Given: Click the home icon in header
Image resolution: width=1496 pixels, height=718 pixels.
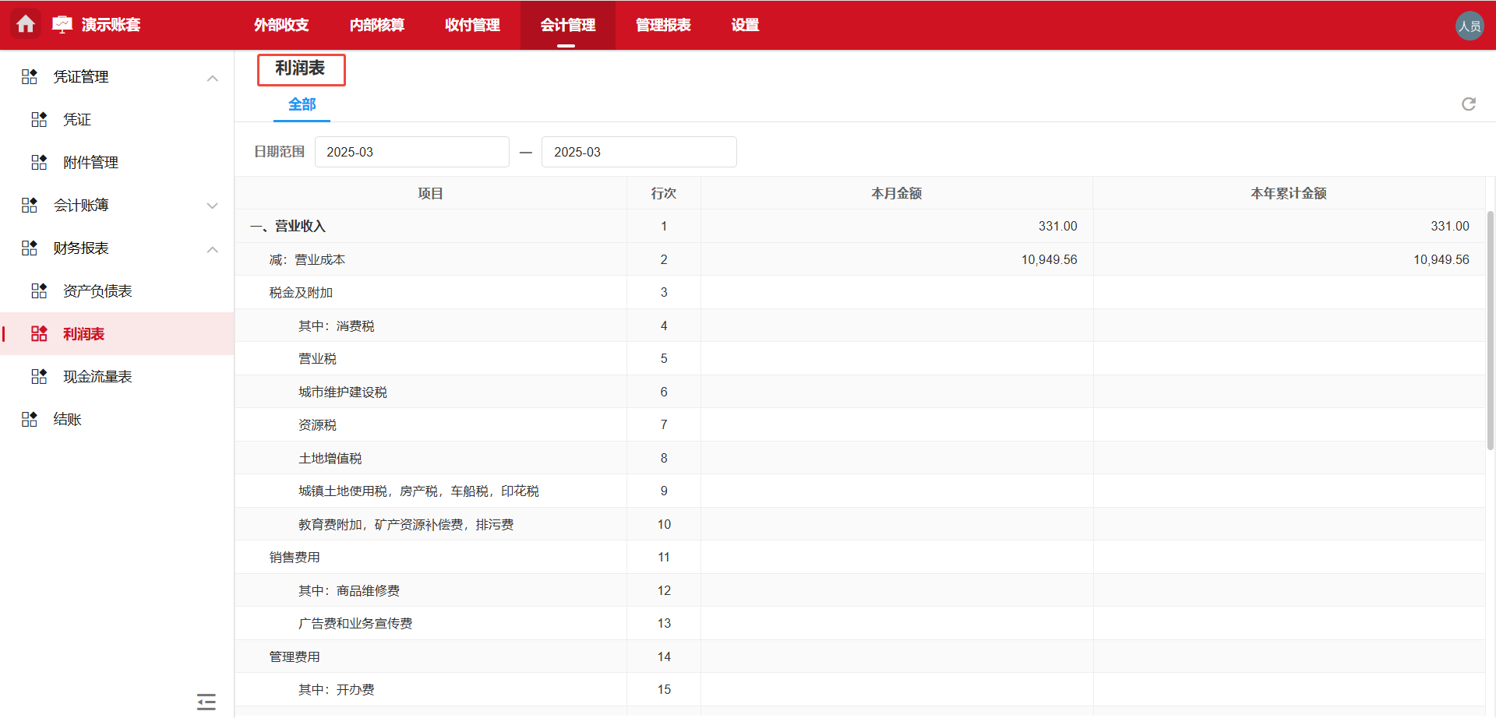Looking at the screenshot, I should [26, 24].
